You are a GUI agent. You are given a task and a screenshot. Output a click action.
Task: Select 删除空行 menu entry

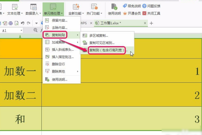62,64
